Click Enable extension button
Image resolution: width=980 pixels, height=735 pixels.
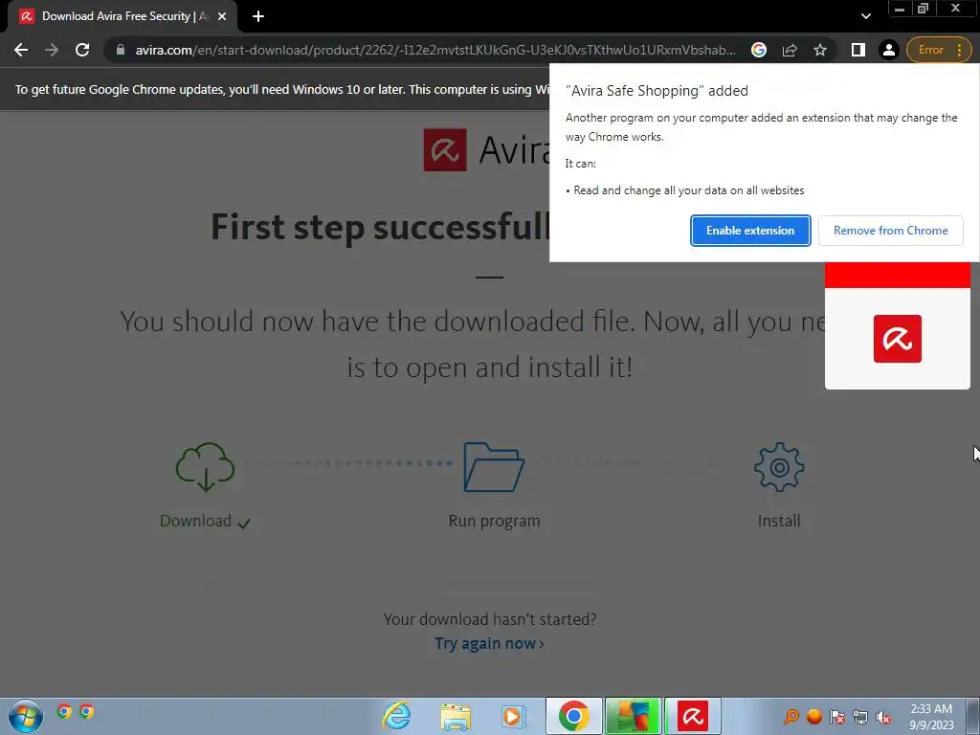[750, 231]
